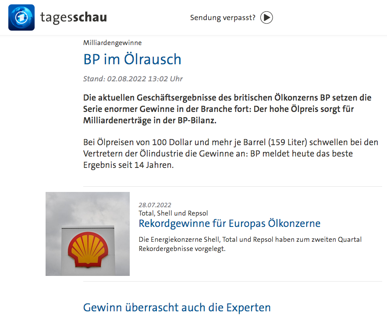
Task: Click the "BP im Ölrausch" headline
Action: (132, 59)
